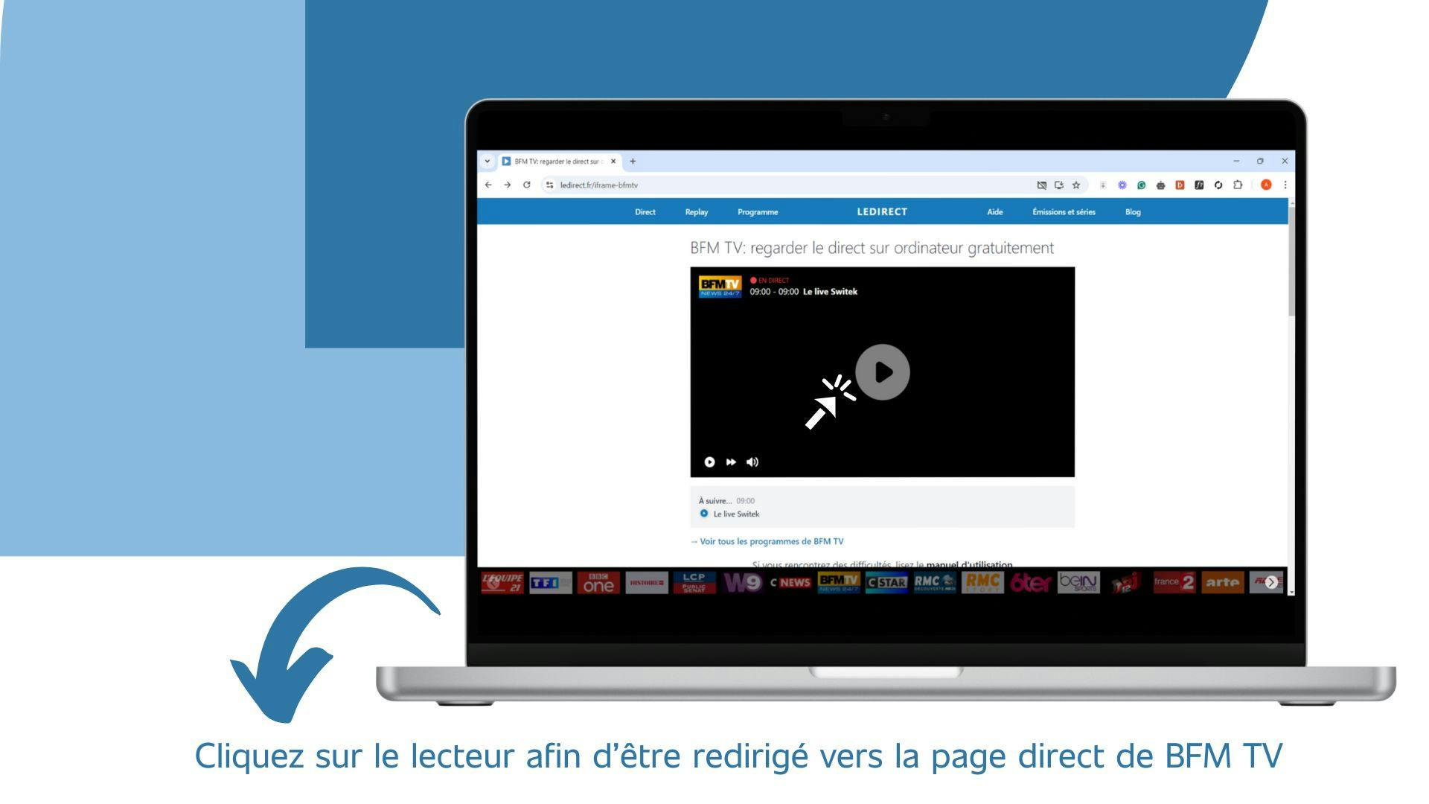Toggle the volume/mute button
Screen dimensions: 1429x804
(754, 462)
